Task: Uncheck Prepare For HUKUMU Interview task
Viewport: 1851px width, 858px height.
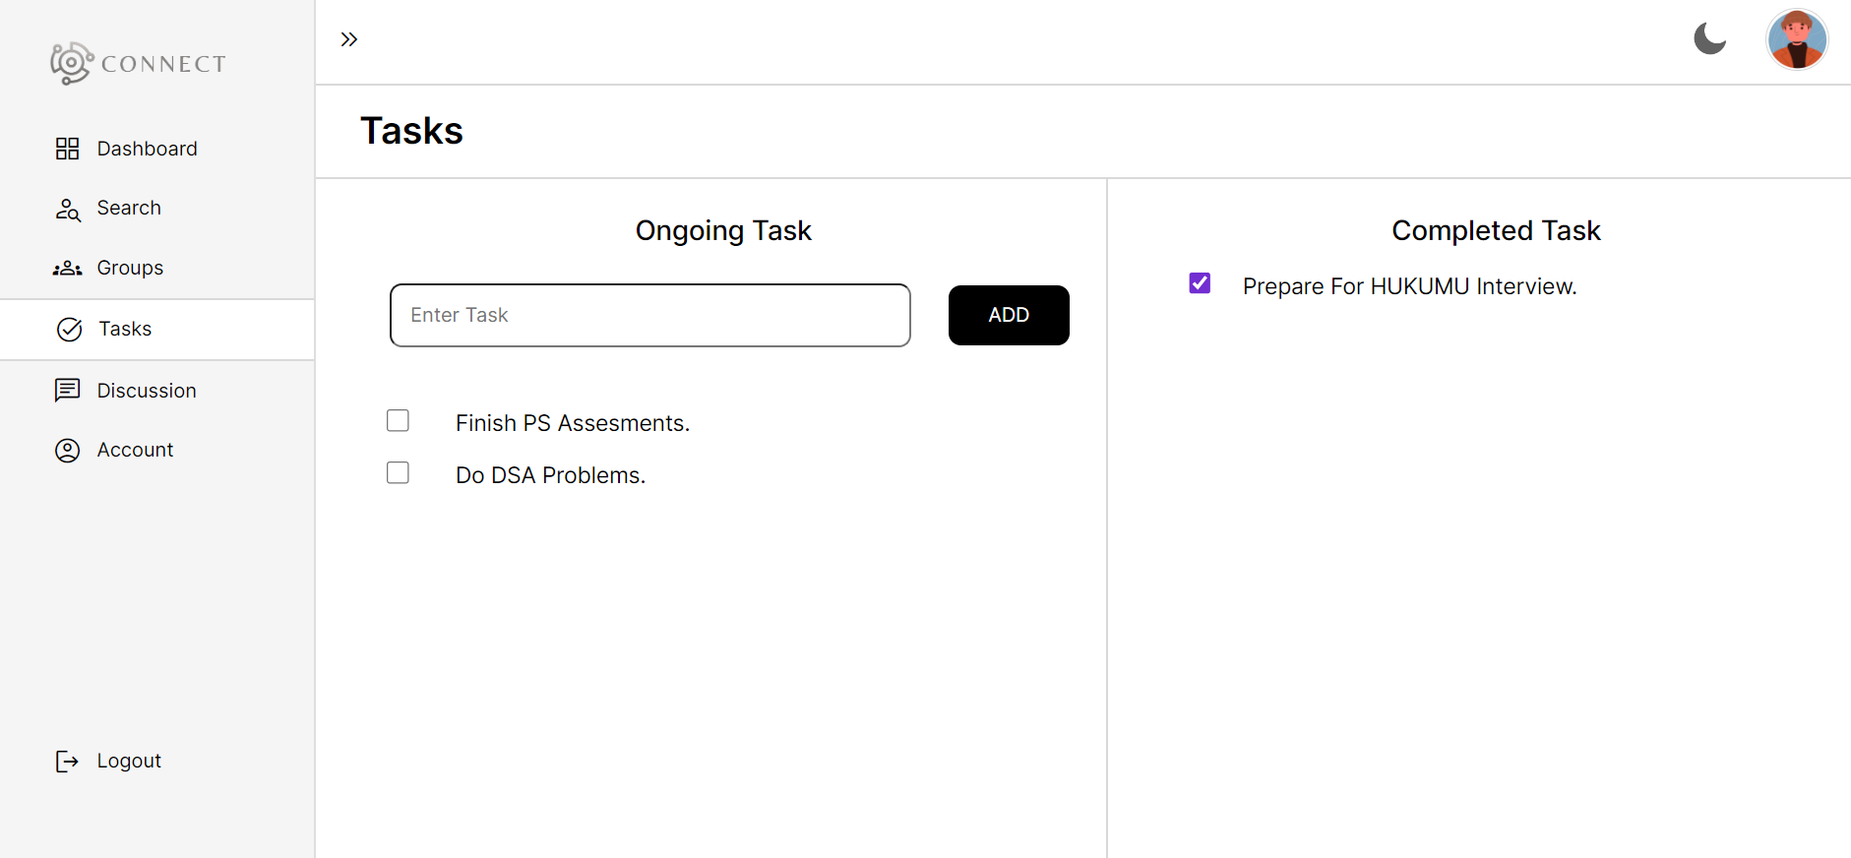Action: [x=1199, y=282]
